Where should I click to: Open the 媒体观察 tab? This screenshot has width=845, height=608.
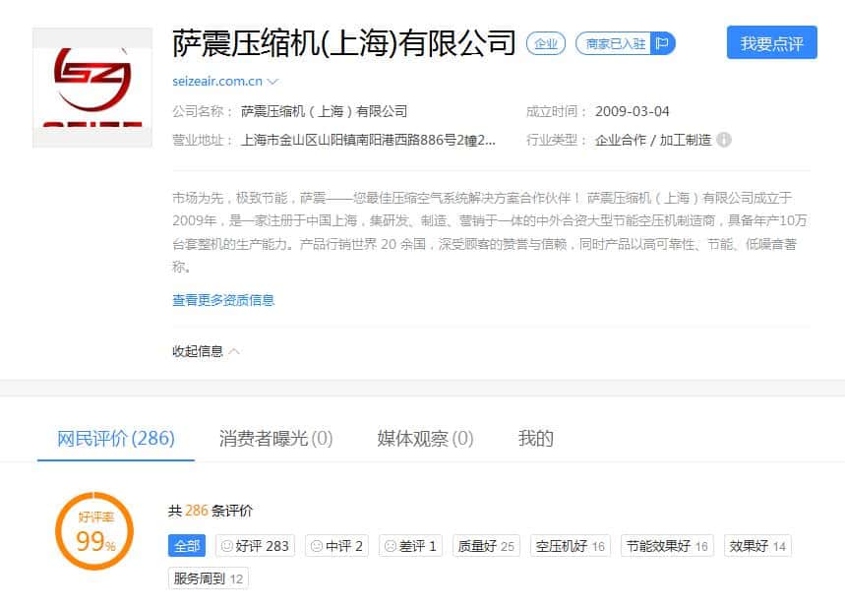[425, 439]
